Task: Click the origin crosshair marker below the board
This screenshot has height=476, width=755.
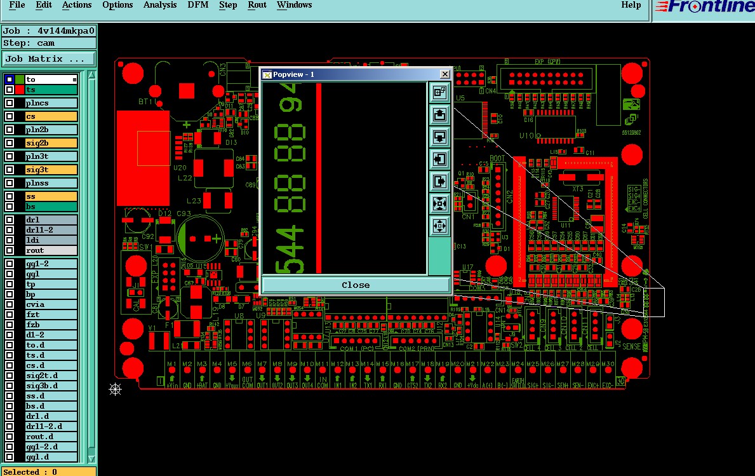Action: (x=115, y=390)
